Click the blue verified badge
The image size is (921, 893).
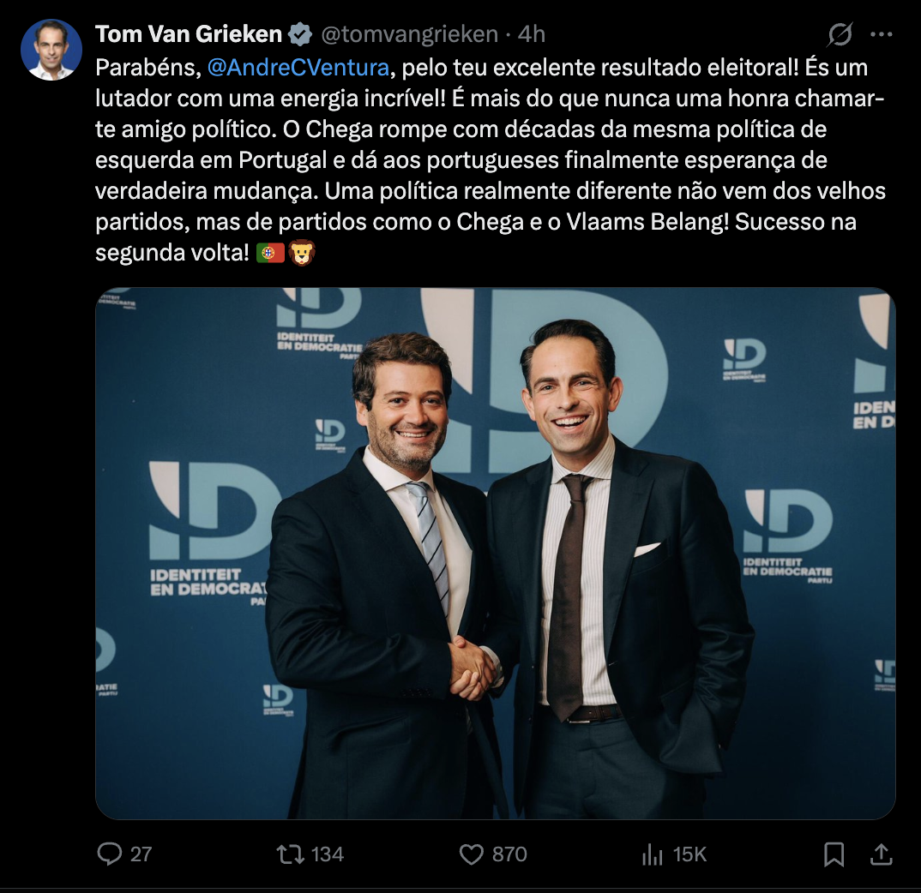click(300, 34)
